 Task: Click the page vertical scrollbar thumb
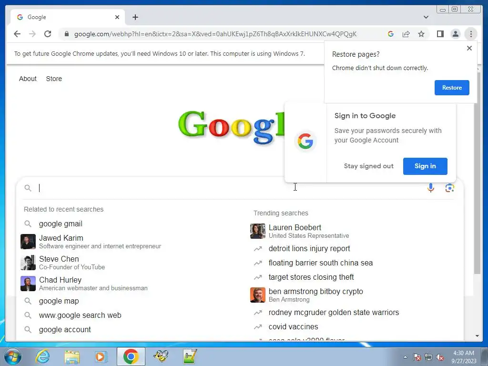(x=477, y=173)
